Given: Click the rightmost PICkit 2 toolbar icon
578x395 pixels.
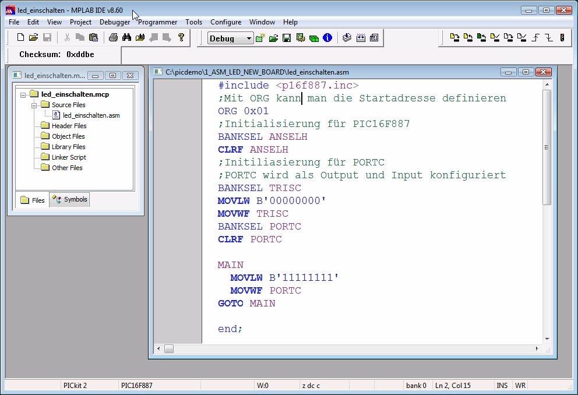Looking at the screenshot, I should 562,38.
